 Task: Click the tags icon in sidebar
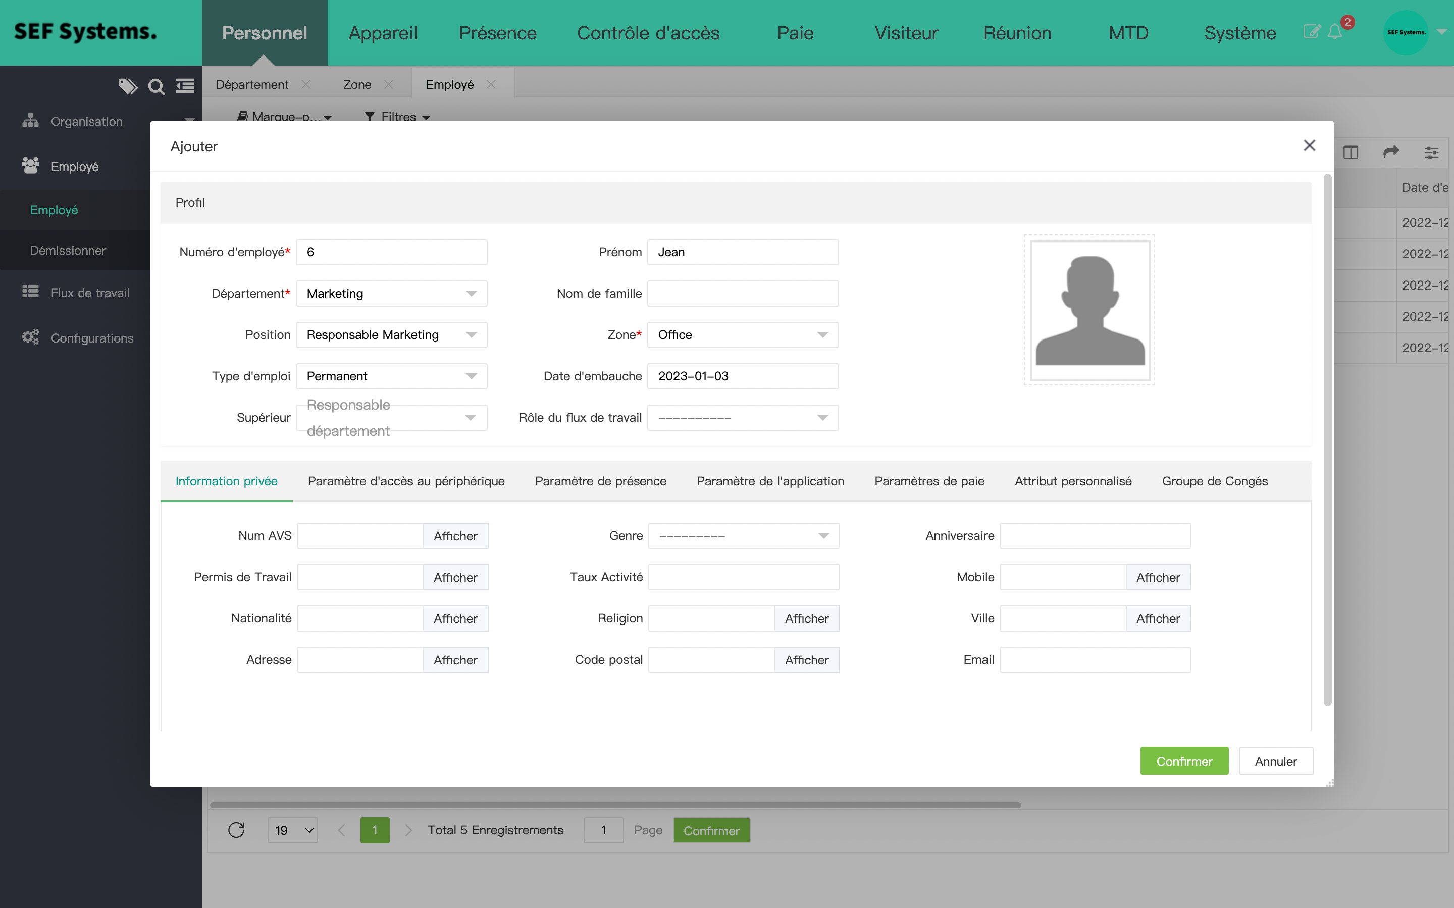tap(127, 86)
